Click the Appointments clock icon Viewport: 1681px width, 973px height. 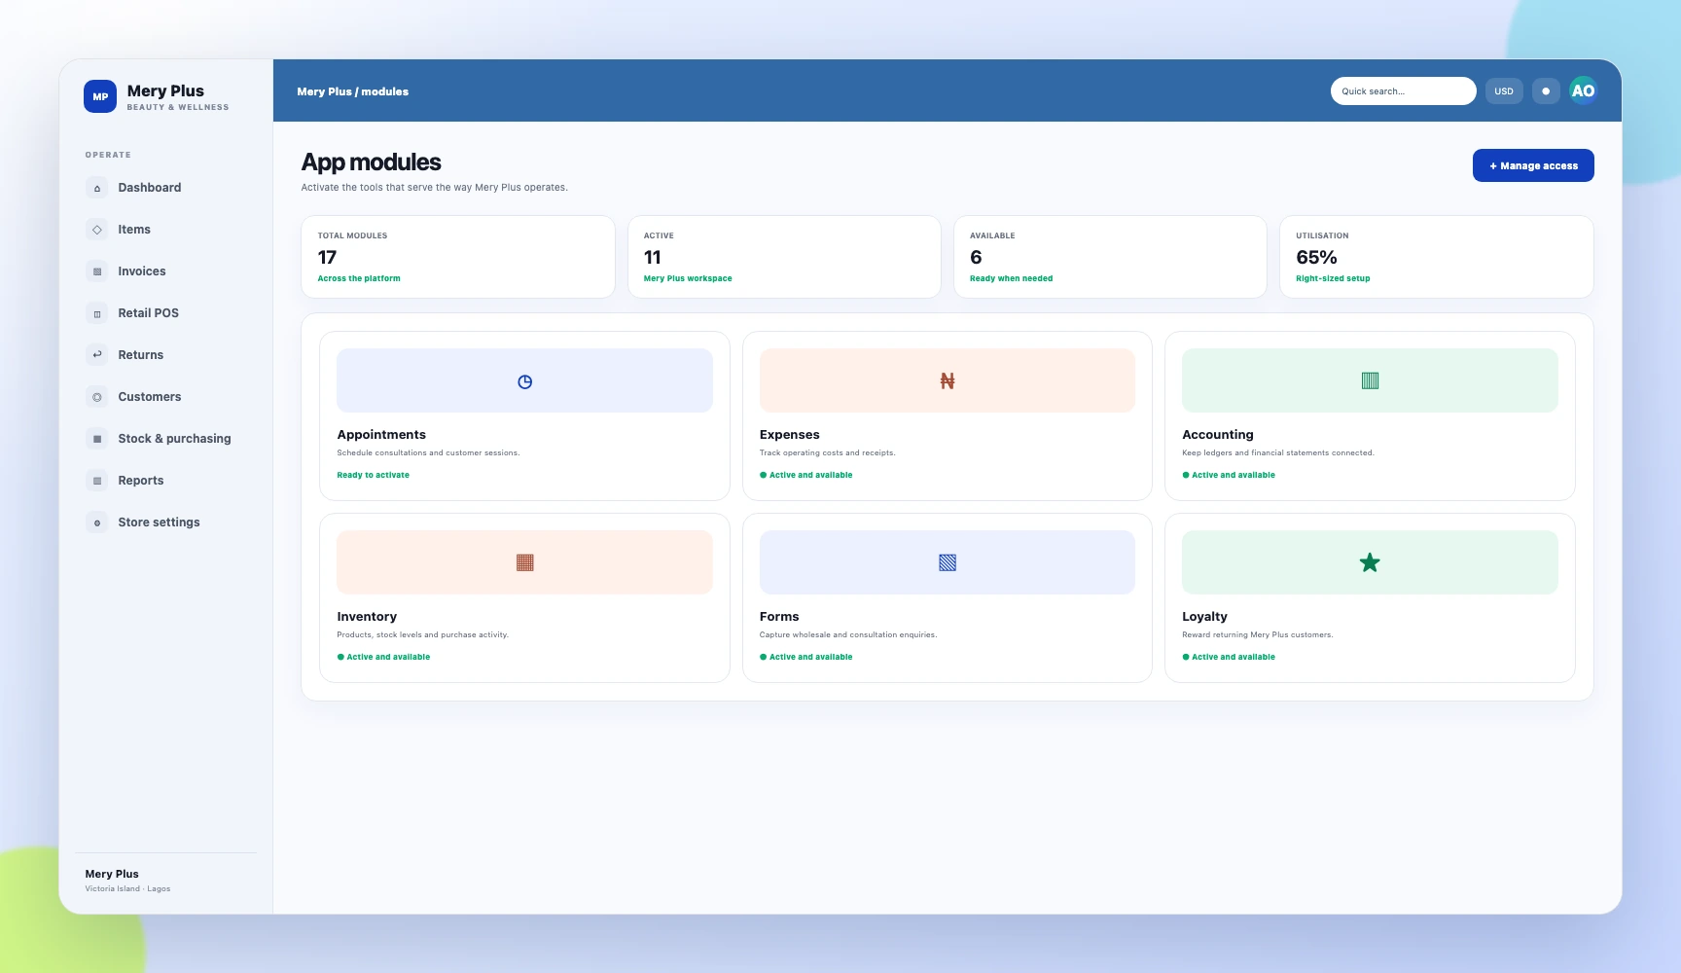coord(525,381)
